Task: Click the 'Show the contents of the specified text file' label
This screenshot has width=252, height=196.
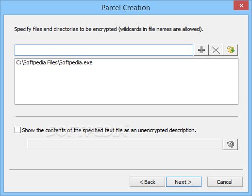Action: coord(109,130)
